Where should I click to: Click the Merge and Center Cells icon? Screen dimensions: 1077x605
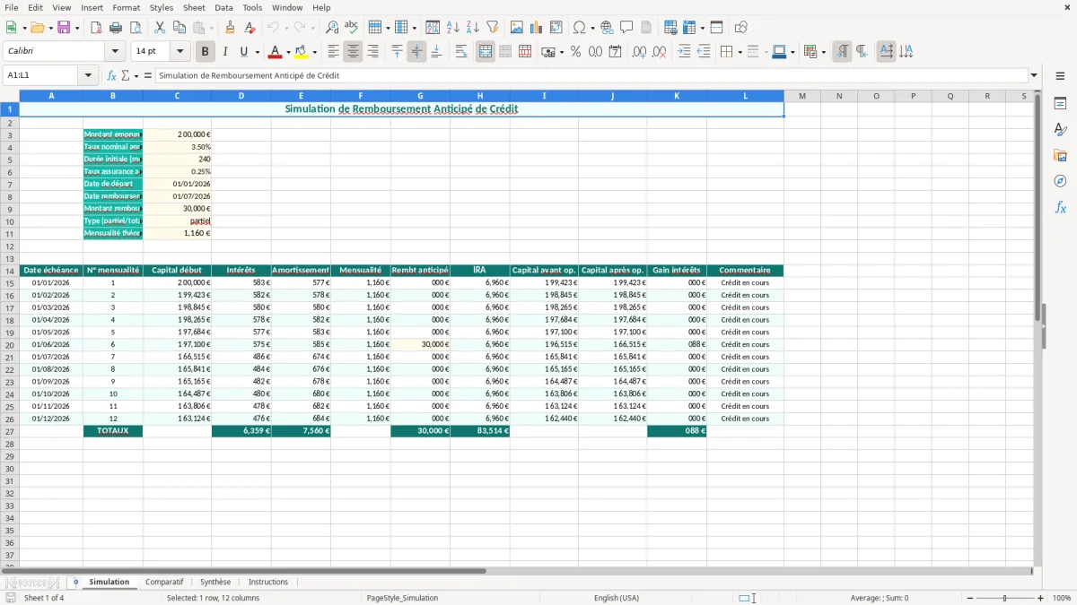486,52
